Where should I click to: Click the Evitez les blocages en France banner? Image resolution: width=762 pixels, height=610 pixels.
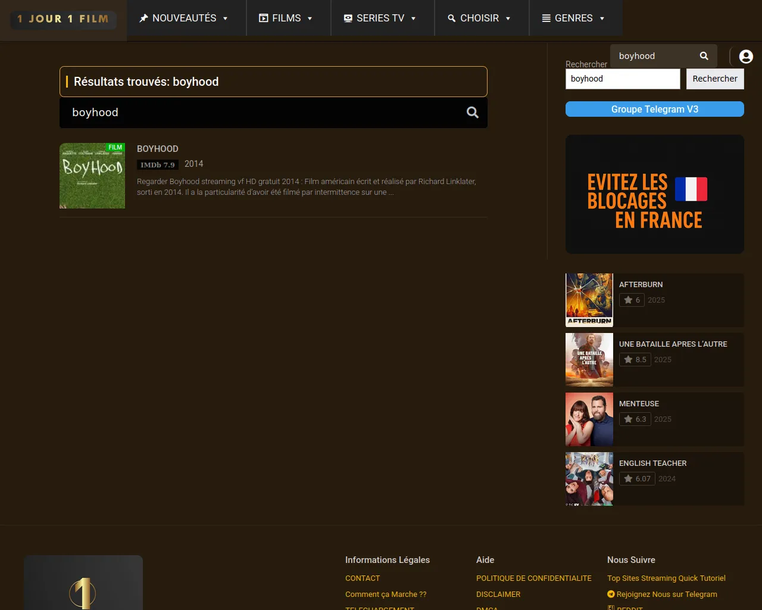(x=655, y=194)
